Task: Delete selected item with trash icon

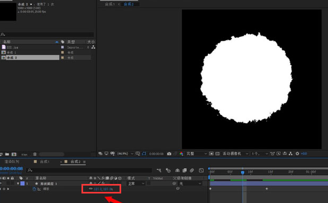Action: tap(35, 154)
